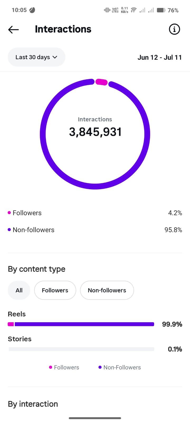Tap the leaf icon beside the clock
Image resolution: width=190 pixels, height=424 pixels.
[x=32, y=10]
